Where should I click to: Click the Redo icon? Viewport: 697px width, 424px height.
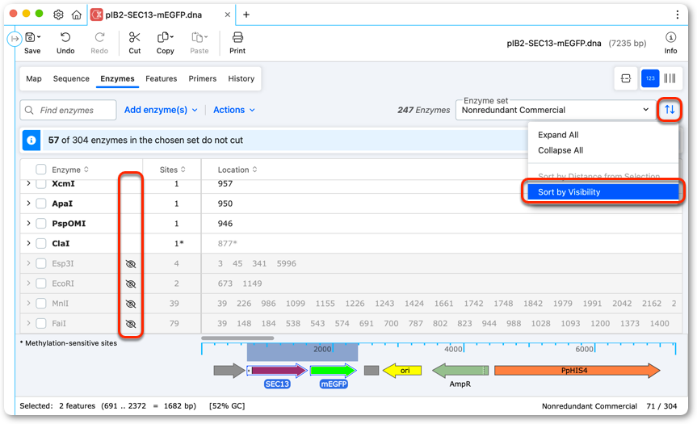click(x=99, y=37)
